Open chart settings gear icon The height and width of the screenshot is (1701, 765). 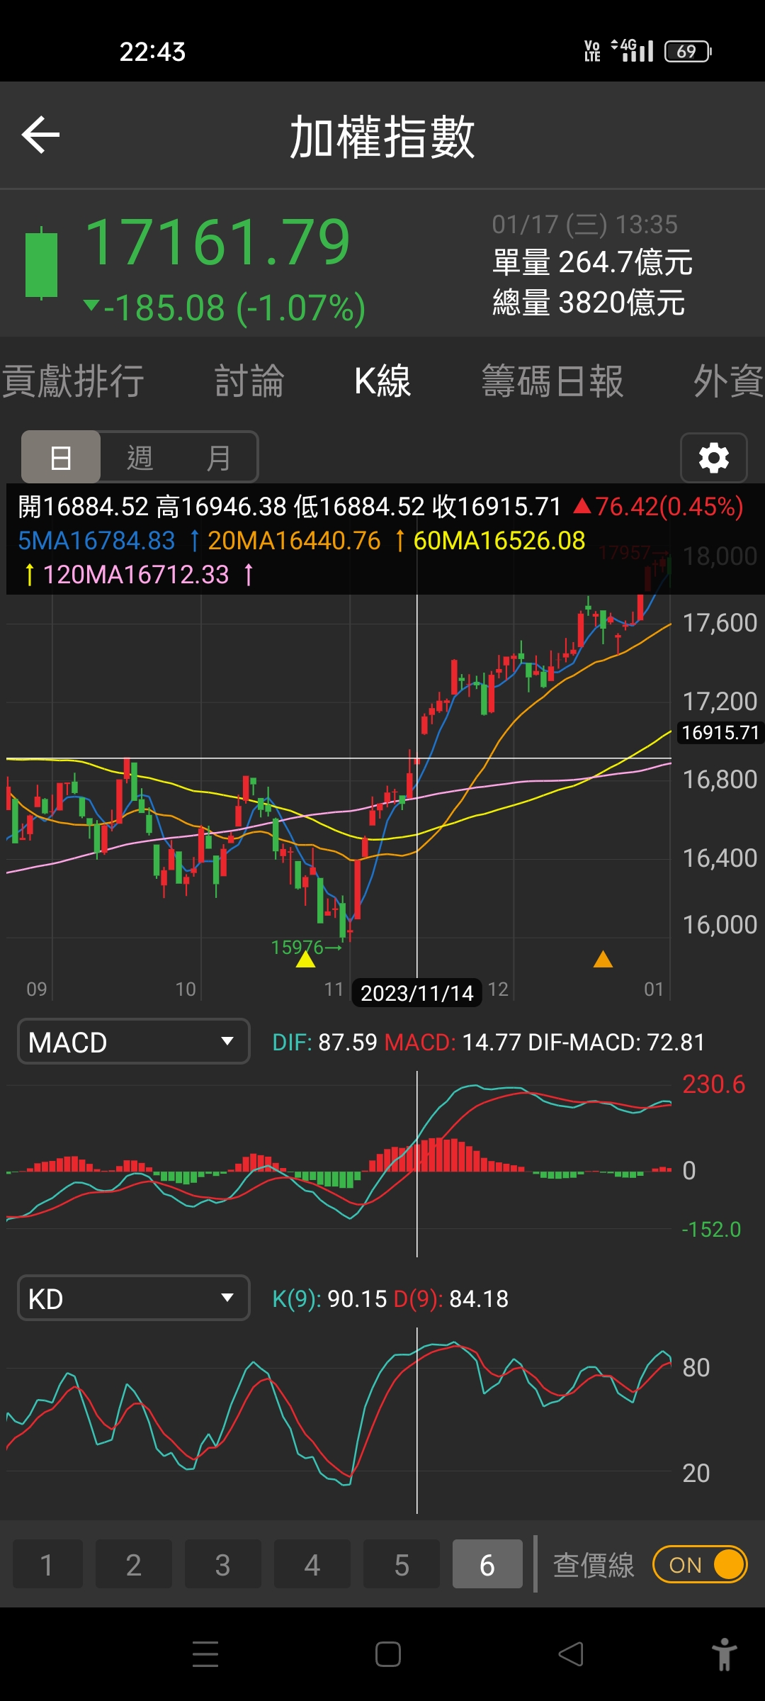click(713, 458)
